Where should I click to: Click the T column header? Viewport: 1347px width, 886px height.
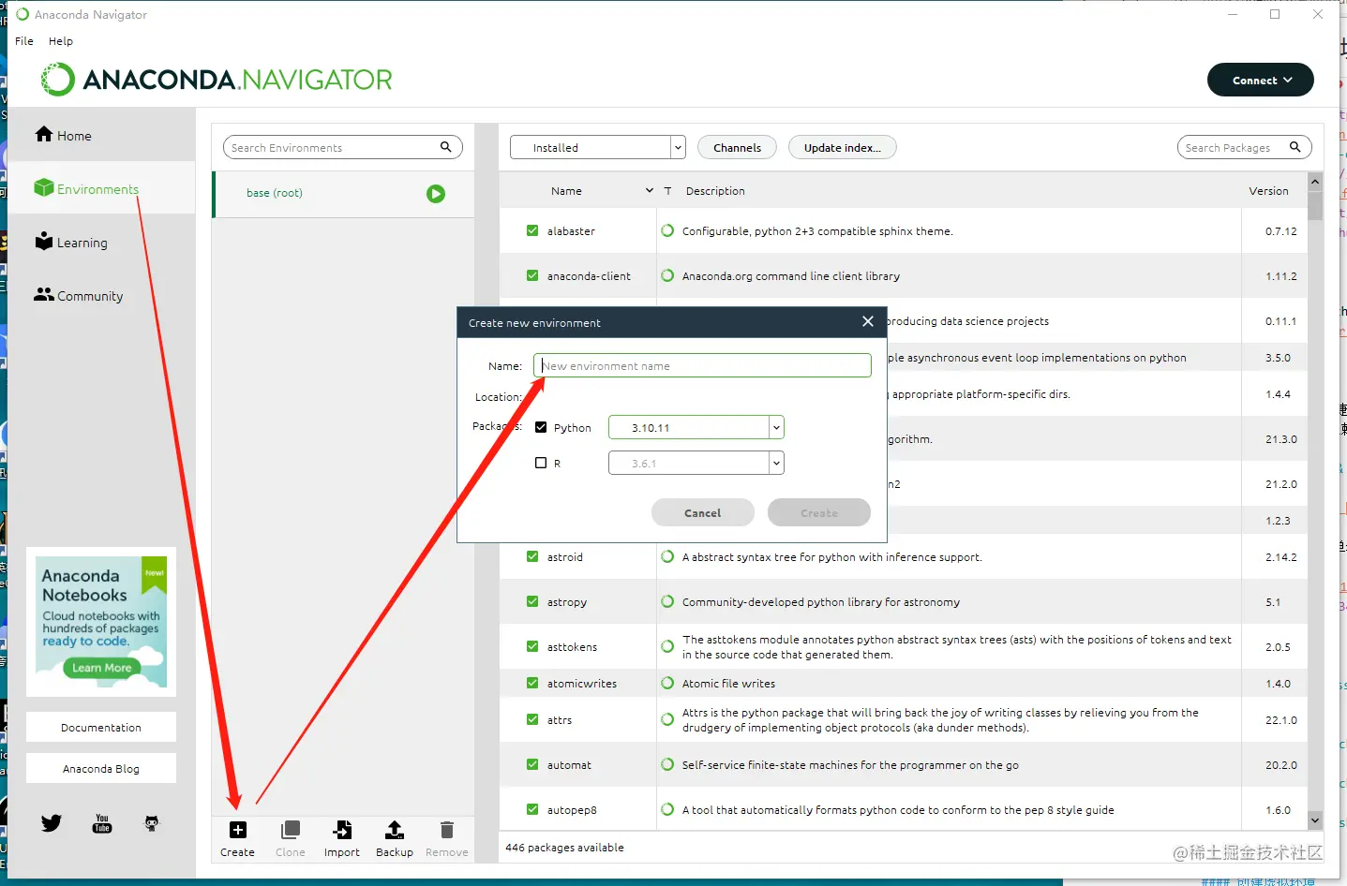pos(667,190)
